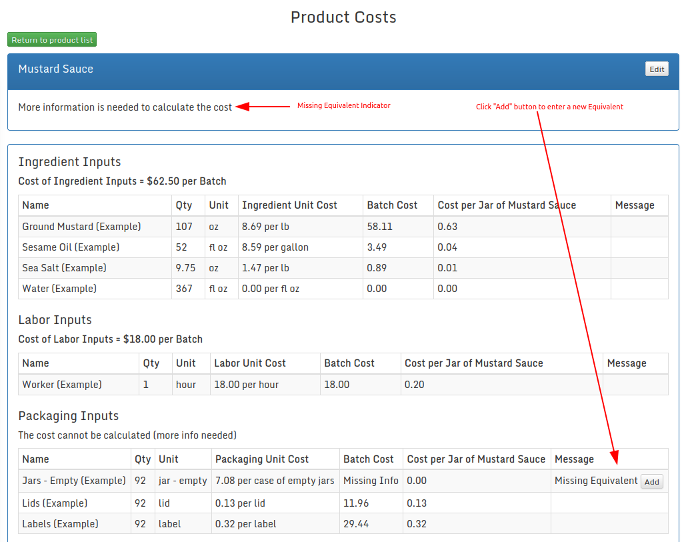
Task: Select the Missing Info batch cost cell
Action: pyautogui.click(x=371, y=481)
